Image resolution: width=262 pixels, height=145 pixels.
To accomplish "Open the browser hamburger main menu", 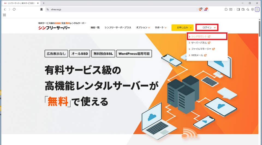I will click(x=257, y=9).
